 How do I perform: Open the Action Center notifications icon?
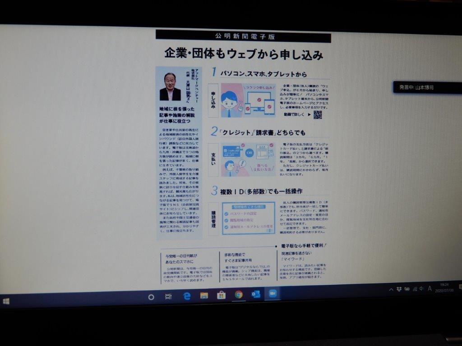pos(460,287)
